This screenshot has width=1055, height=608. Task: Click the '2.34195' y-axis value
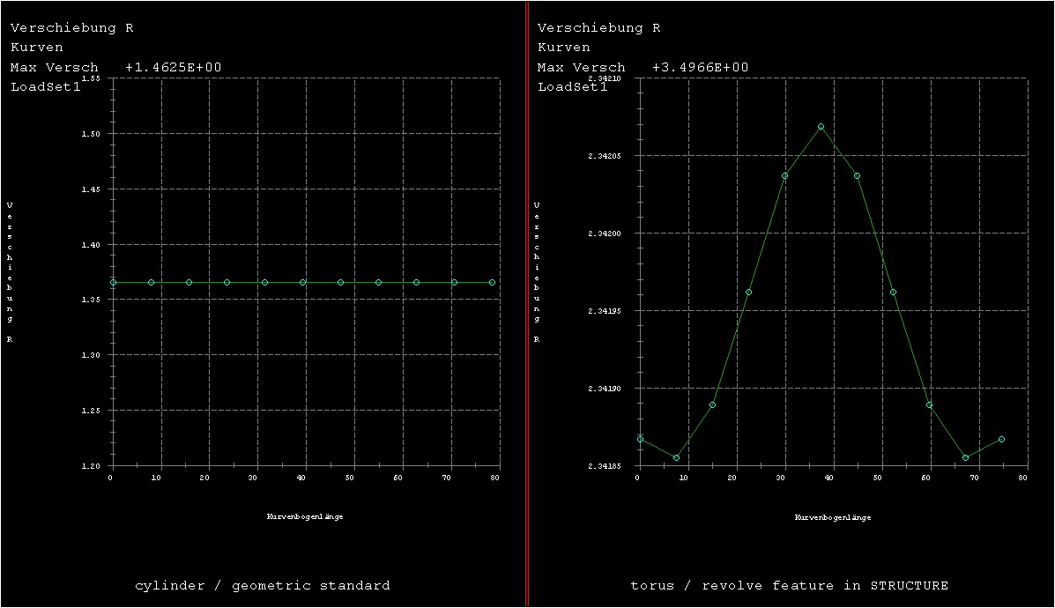click(605, 311)
